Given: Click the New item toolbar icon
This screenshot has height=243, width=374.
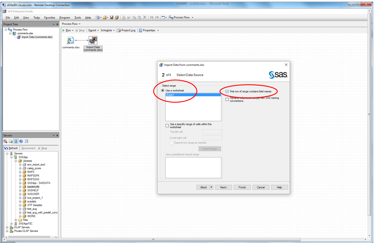Looking at the screenshot, I should [x=98, y=18].
